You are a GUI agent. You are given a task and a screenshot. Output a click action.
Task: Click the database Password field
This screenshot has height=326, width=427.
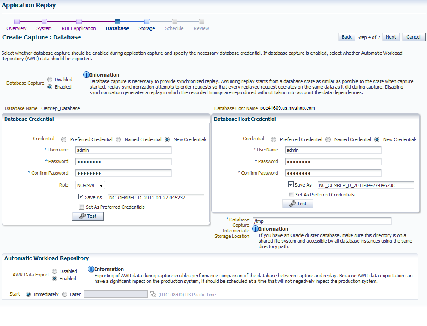tap(123, 162)
